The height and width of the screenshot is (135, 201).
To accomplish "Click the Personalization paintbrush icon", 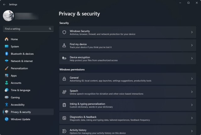I will coord(7,68).
